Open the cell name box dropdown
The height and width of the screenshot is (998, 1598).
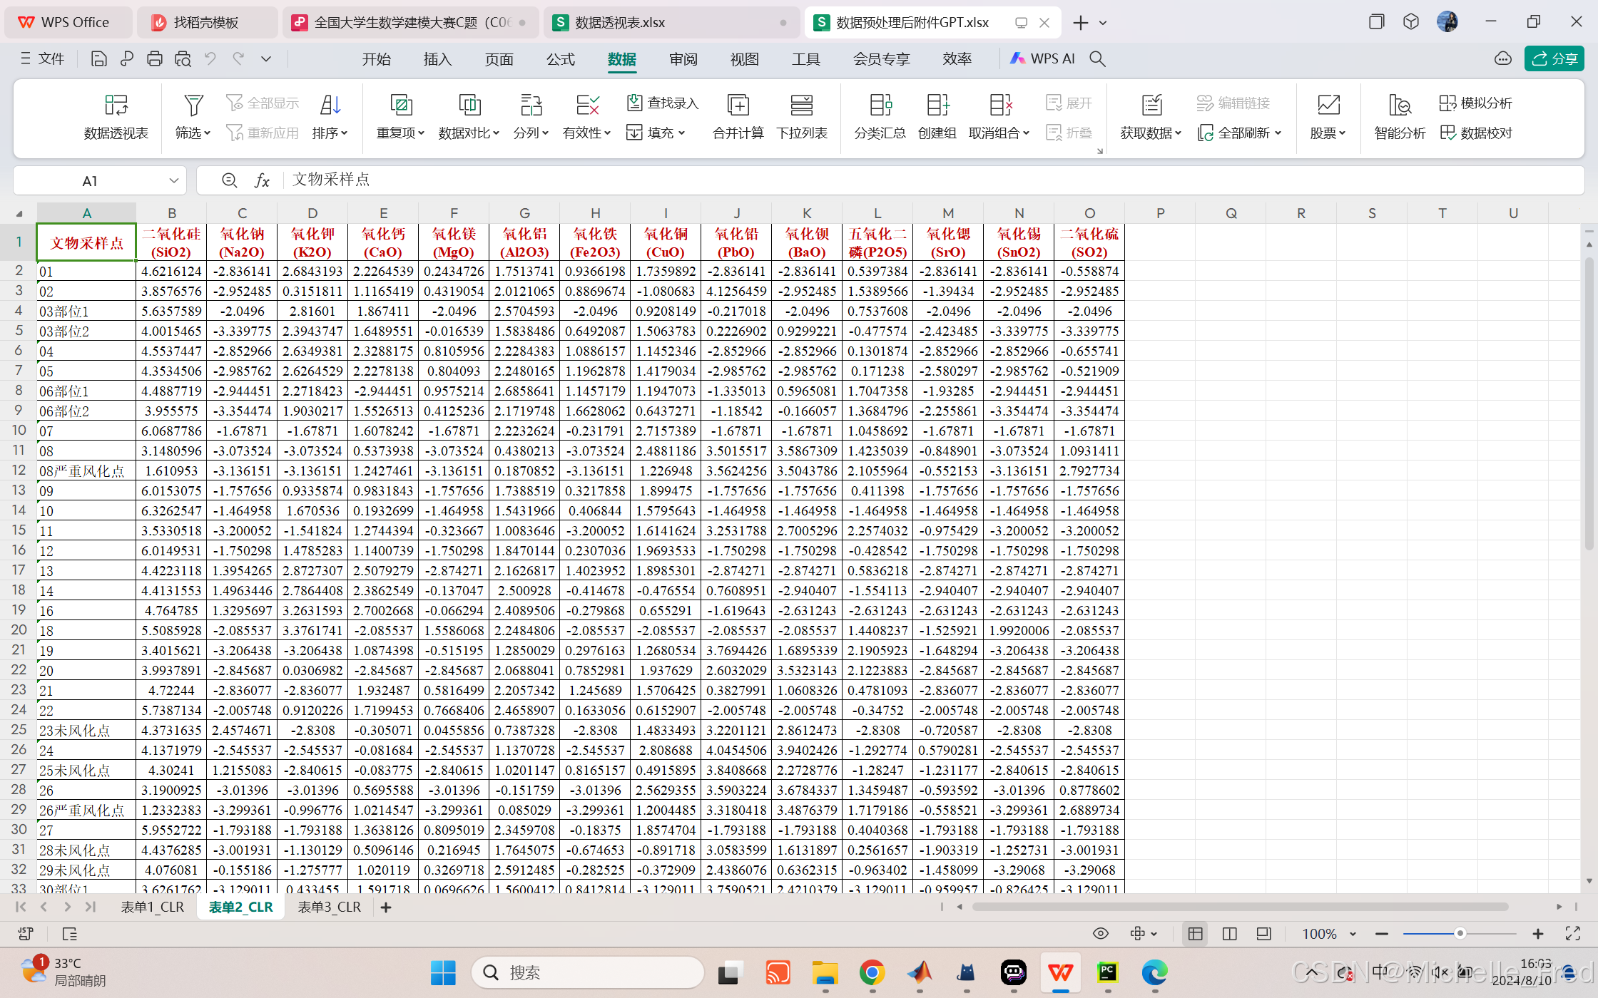(x=173, y=181)
